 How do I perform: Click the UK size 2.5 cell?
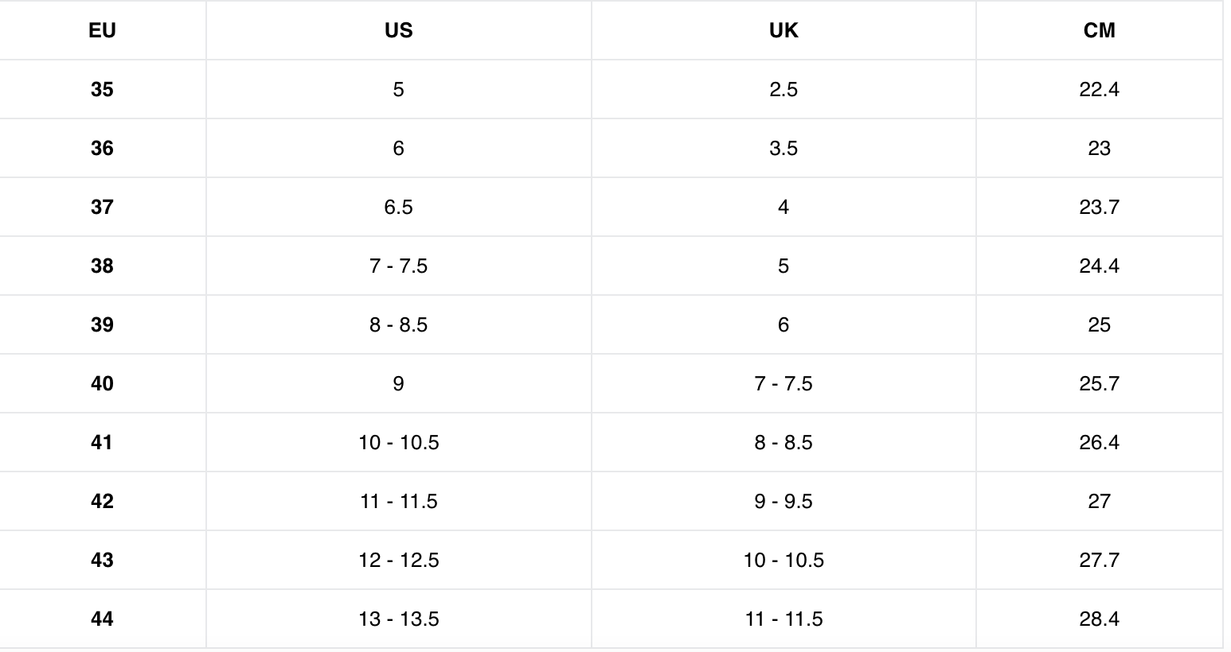point(784,89)
